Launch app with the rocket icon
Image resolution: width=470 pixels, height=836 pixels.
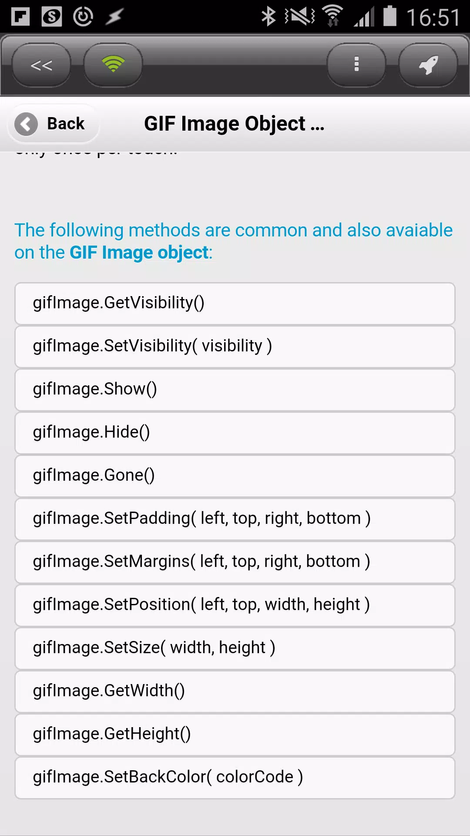[428, 65]
